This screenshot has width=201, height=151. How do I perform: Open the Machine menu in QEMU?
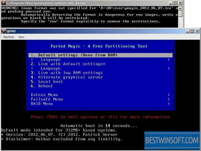click(x=9, y=37)
